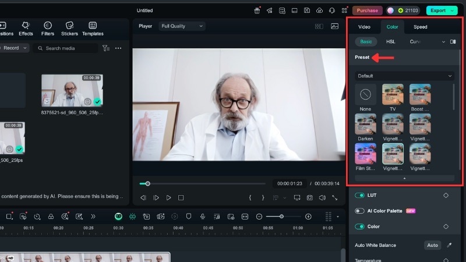Open the Templates panel
The height and width of the screenshot is (262, 466).
[93, 29]
